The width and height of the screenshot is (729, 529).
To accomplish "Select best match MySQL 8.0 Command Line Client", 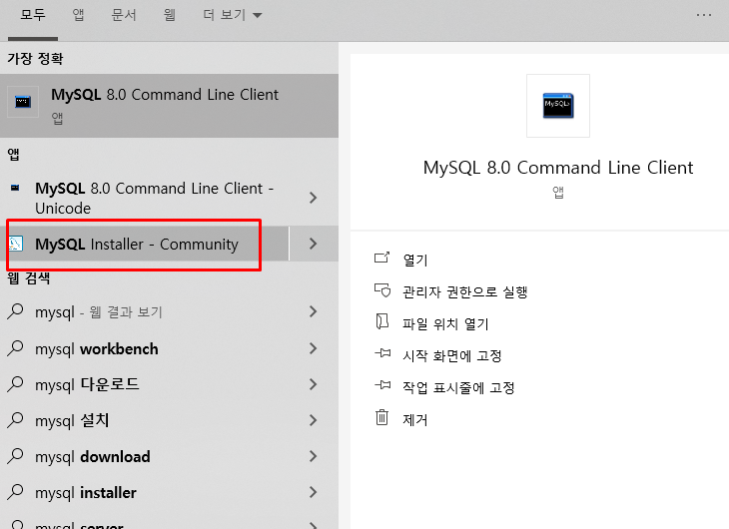I will pos(169,106).
